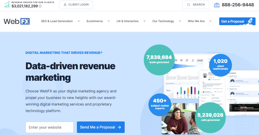259x135 pixels.
Task: Open the SEO & Lead Generation menu
Action: (57, 21)
